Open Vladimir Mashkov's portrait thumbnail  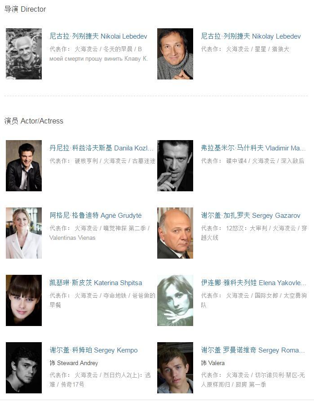coord(175,166)
